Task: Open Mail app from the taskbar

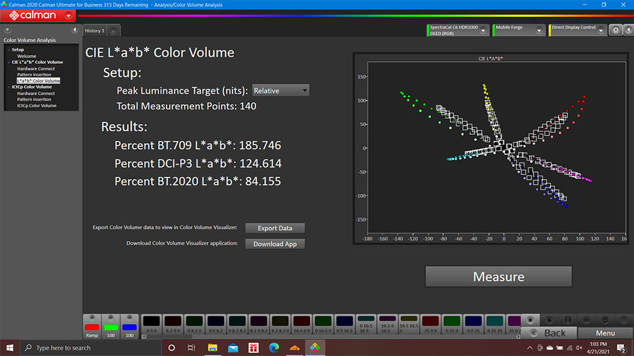Action: pyautogui.click(x=233, y=348)
